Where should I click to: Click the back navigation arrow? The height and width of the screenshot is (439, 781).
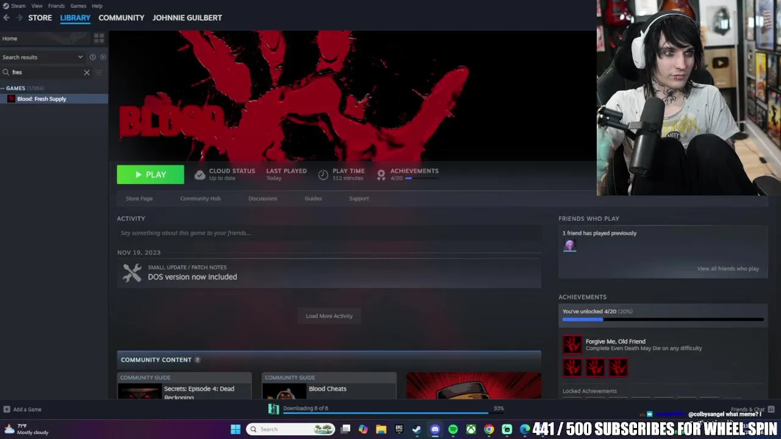(x=6, y=18)
